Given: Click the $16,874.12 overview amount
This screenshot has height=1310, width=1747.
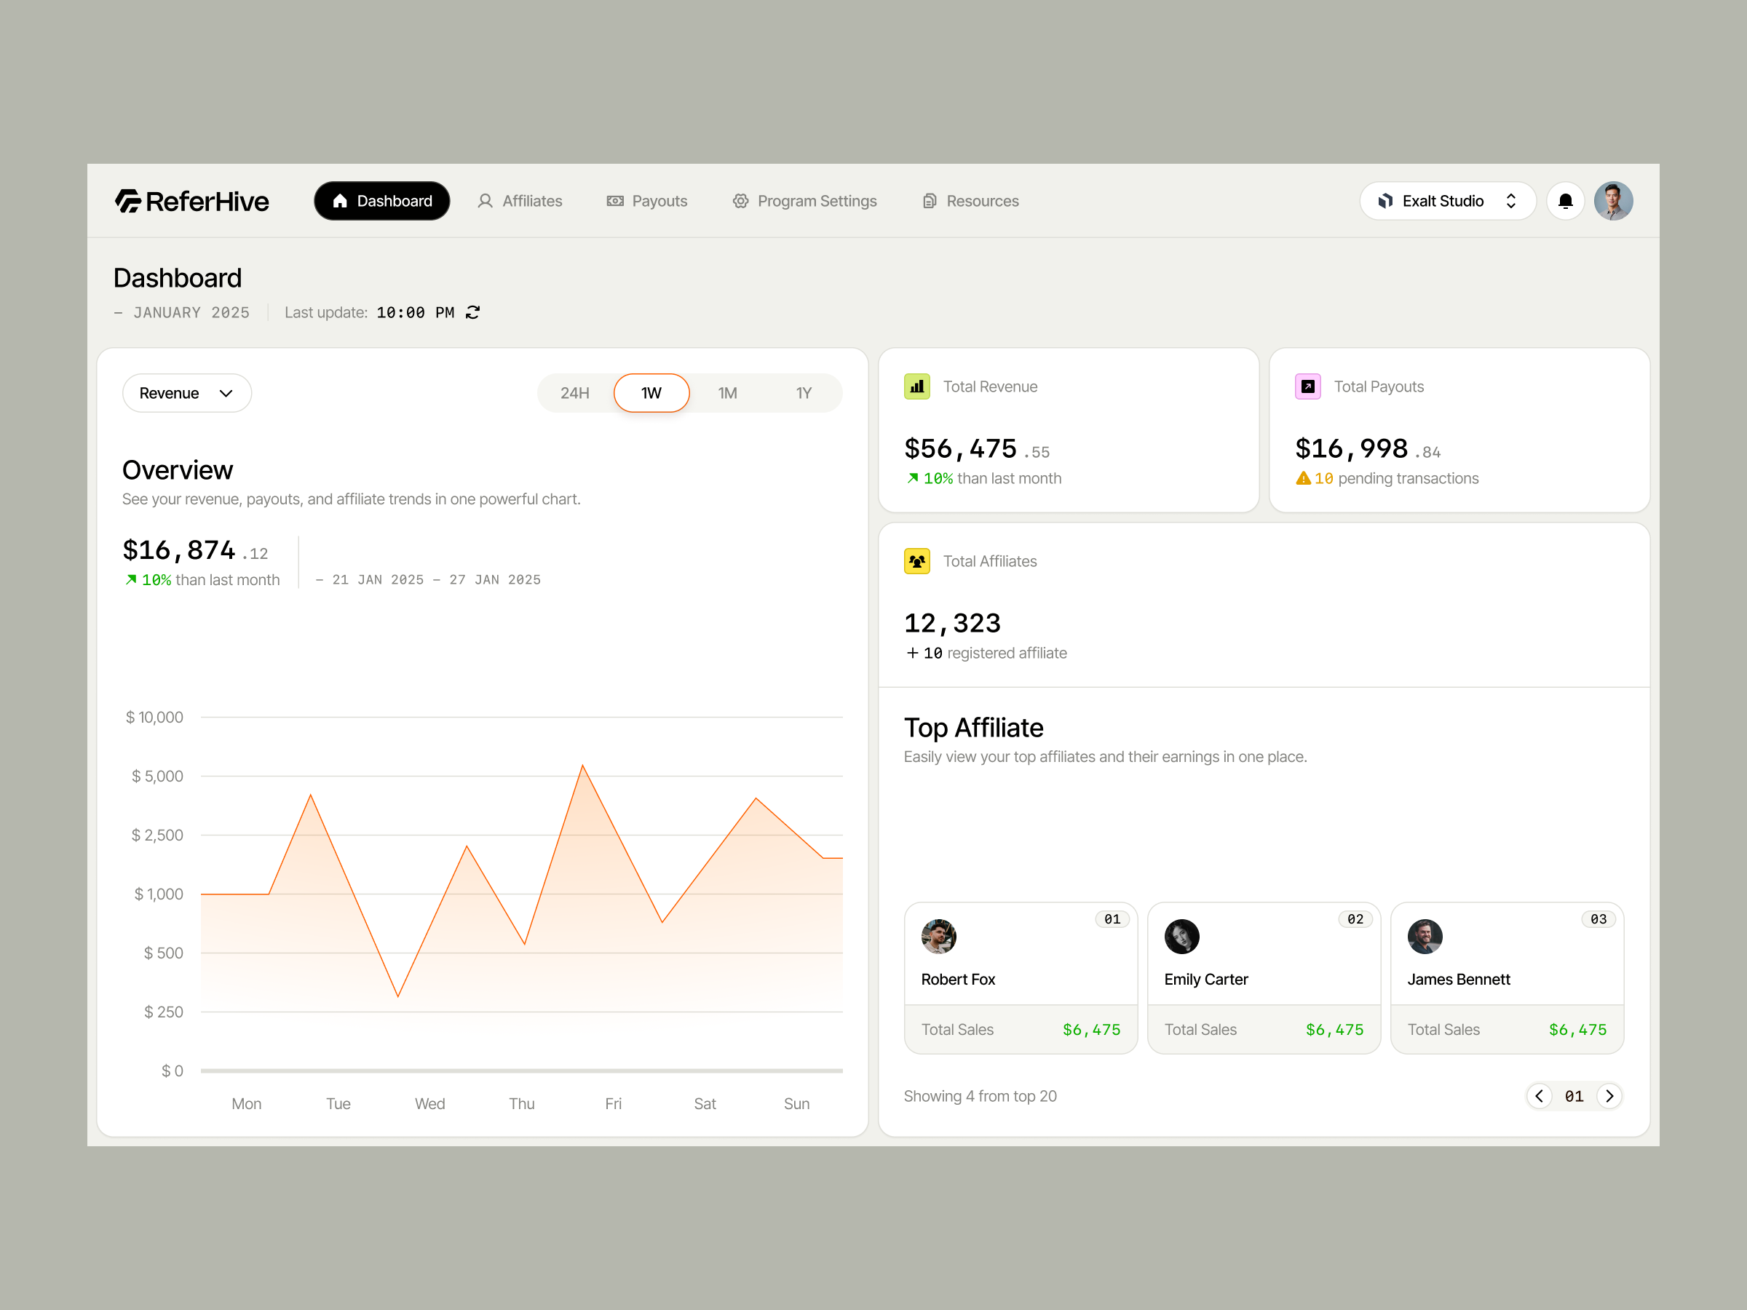Looking at the screenshot, I should pos(195,550).
